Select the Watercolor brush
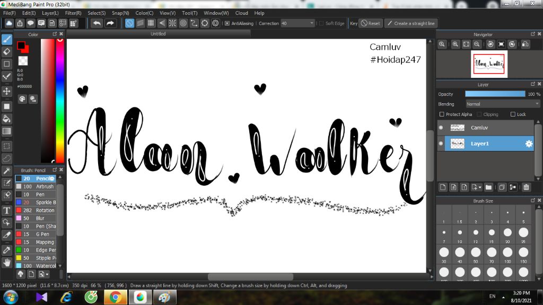The height and width of the screenshot is (305, 543). 36,266
